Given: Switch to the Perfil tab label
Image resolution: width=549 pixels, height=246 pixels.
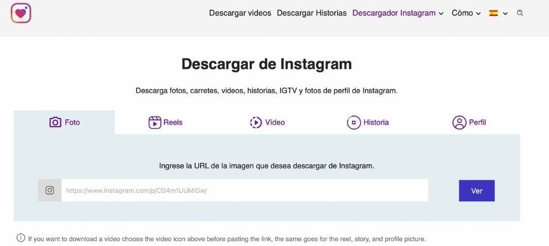Looking at the screenshot, I should [477, 122].
